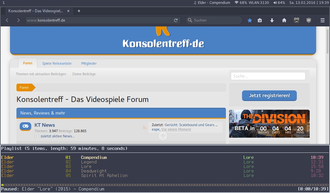The image size is (330, 193).
Task: Open zuletzt aktive News... link
Action: click(x=58, y=136)
